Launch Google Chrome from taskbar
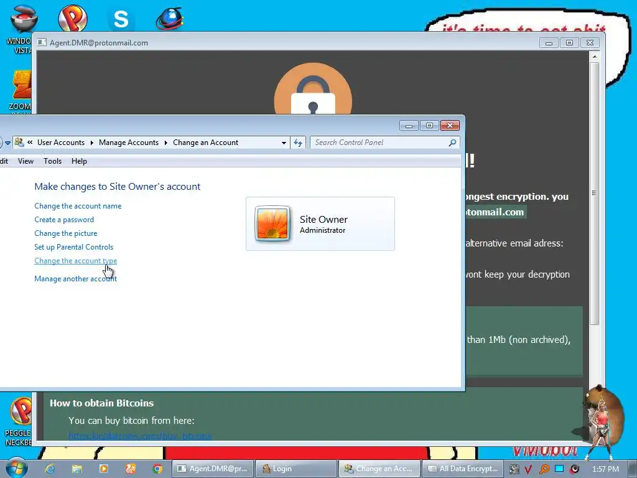The image size is (637, 478). pos(157,469)
